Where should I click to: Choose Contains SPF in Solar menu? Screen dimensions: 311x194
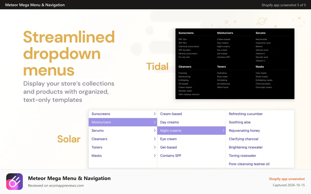[171, 156]
